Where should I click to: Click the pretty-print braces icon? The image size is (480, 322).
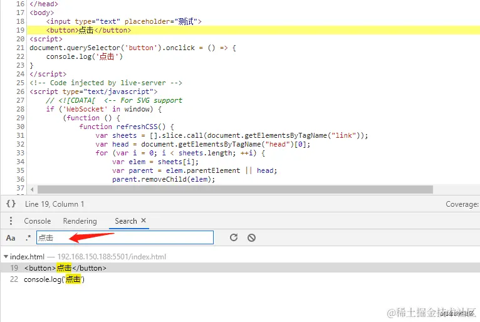pyautogui.click(x=11, y=204)
